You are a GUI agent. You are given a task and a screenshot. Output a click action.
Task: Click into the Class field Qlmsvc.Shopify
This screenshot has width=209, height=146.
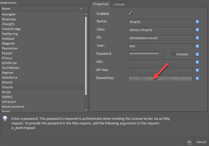pos(161,30)
